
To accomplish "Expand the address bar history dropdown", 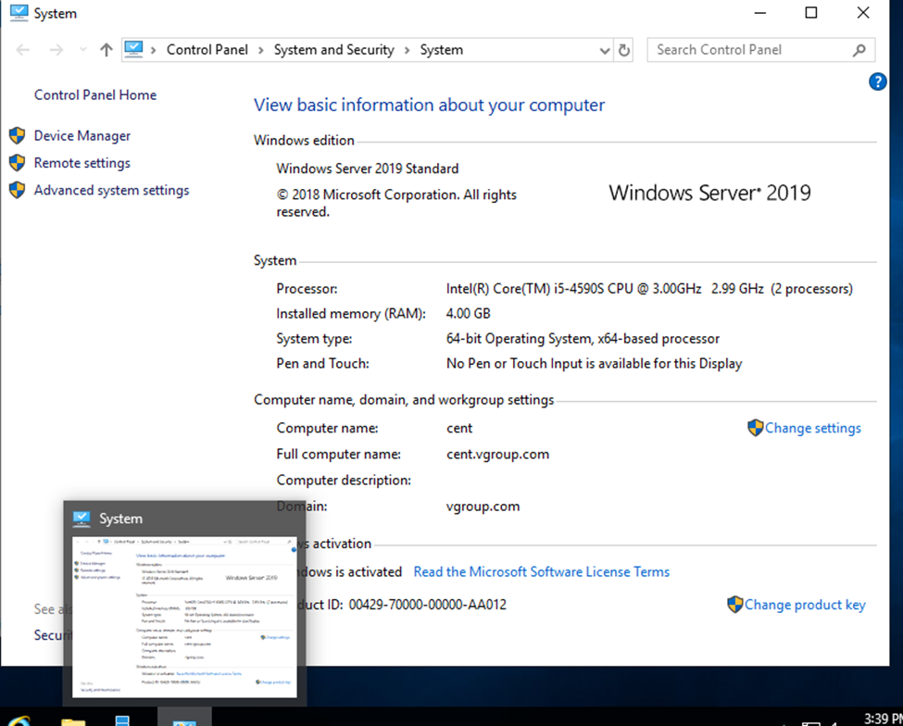I will tap(605, 50).
